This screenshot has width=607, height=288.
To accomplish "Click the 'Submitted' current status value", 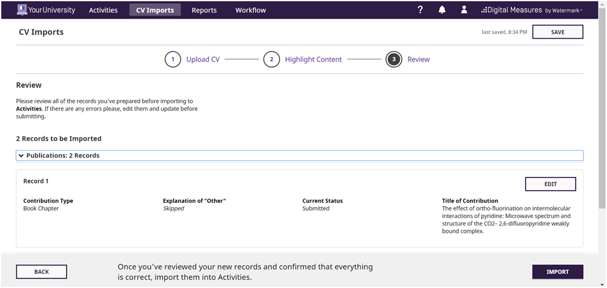I will pos(316,208).
